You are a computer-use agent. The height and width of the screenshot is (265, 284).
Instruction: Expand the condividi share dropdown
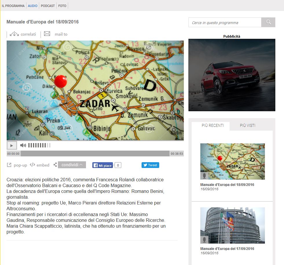pos(72,165)
